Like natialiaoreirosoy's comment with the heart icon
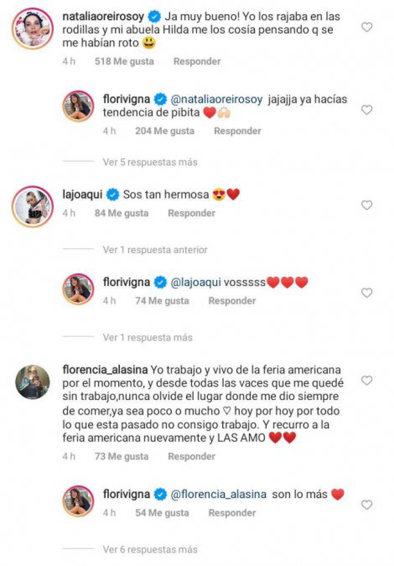This screenshot has height=566, width=394. coord(367,26)
